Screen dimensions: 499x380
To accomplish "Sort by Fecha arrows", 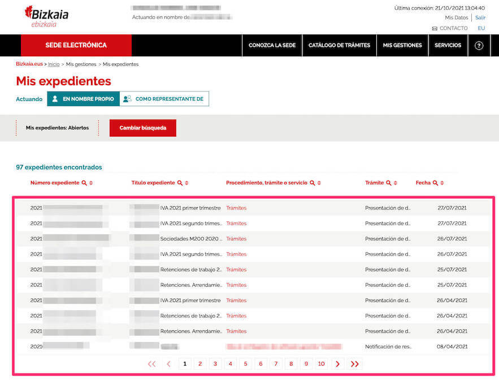I will 442,183.
